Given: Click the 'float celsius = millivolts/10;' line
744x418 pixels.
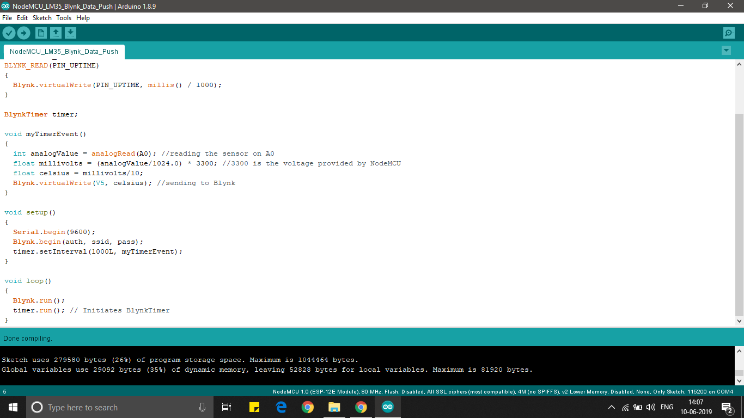Looking at the screenshot, I should (78, 173).
